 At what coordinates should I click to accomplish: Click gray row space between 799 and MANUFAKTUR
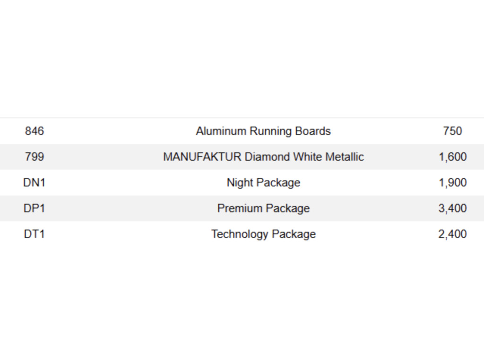(104, 157)
